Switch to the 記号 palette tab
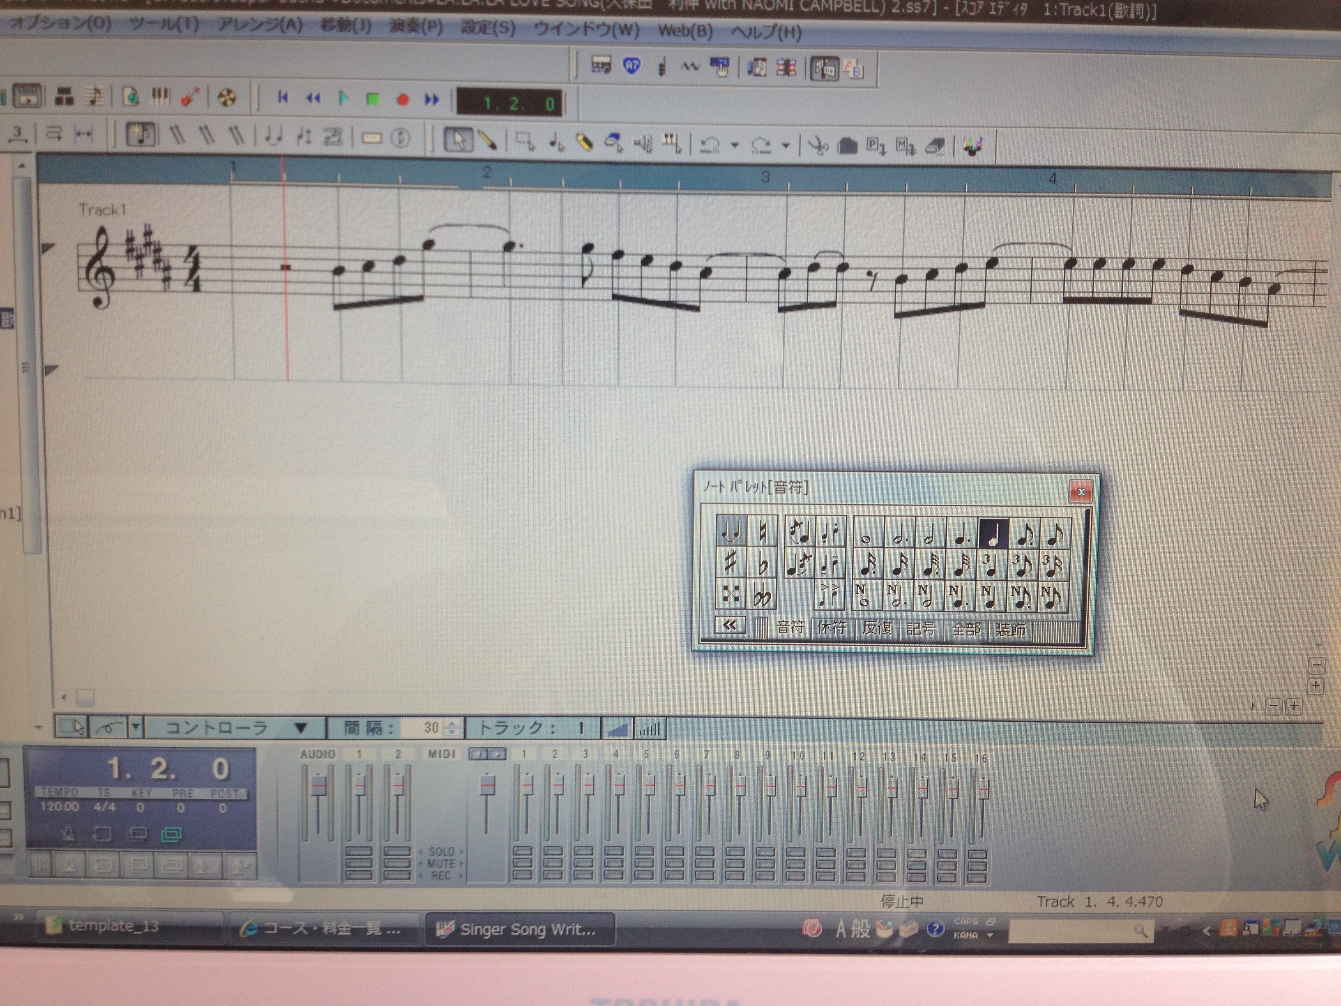Image resolution: width=1341 pixels, height=1006 pixels. click(921, 629)
